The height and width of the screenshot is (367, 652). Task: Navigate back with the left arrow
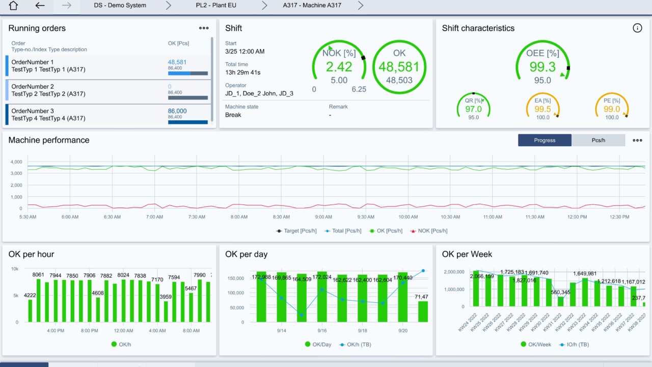tap(40, 6)
